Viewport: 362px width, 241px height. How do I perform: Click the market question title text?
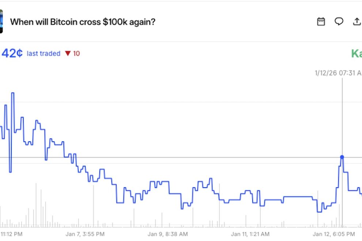coord(83,22)
